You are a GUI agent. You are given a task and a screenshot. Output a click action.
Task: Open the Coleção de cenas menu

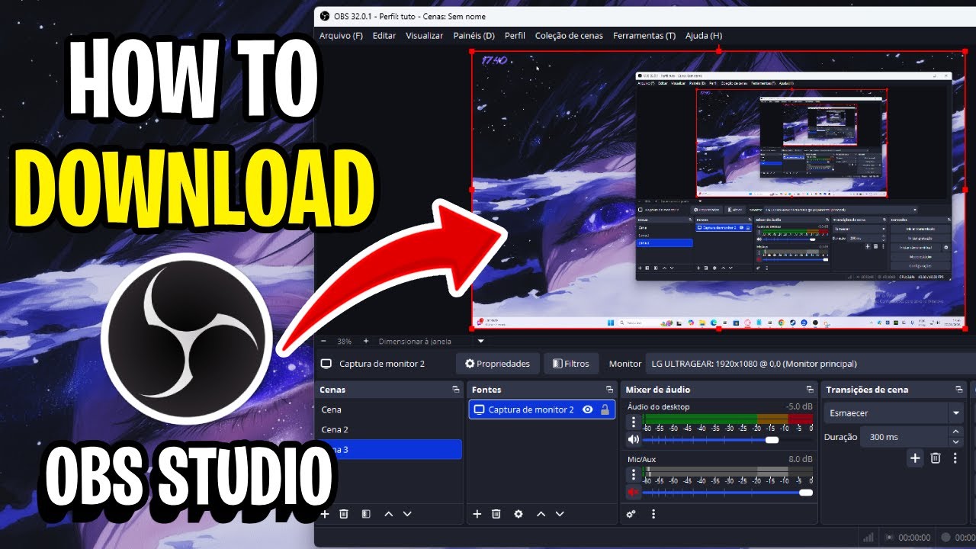569,36
